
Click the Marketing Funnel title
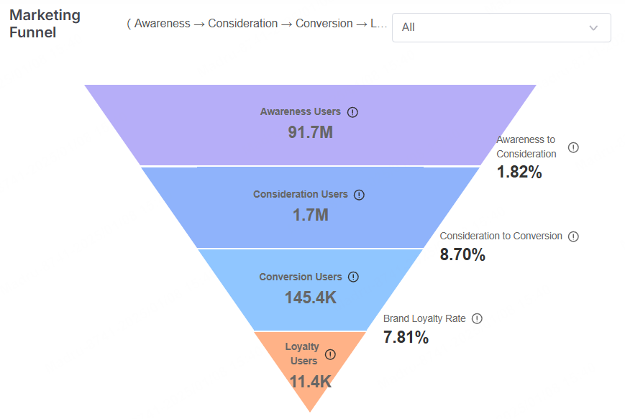click(45, 24)
